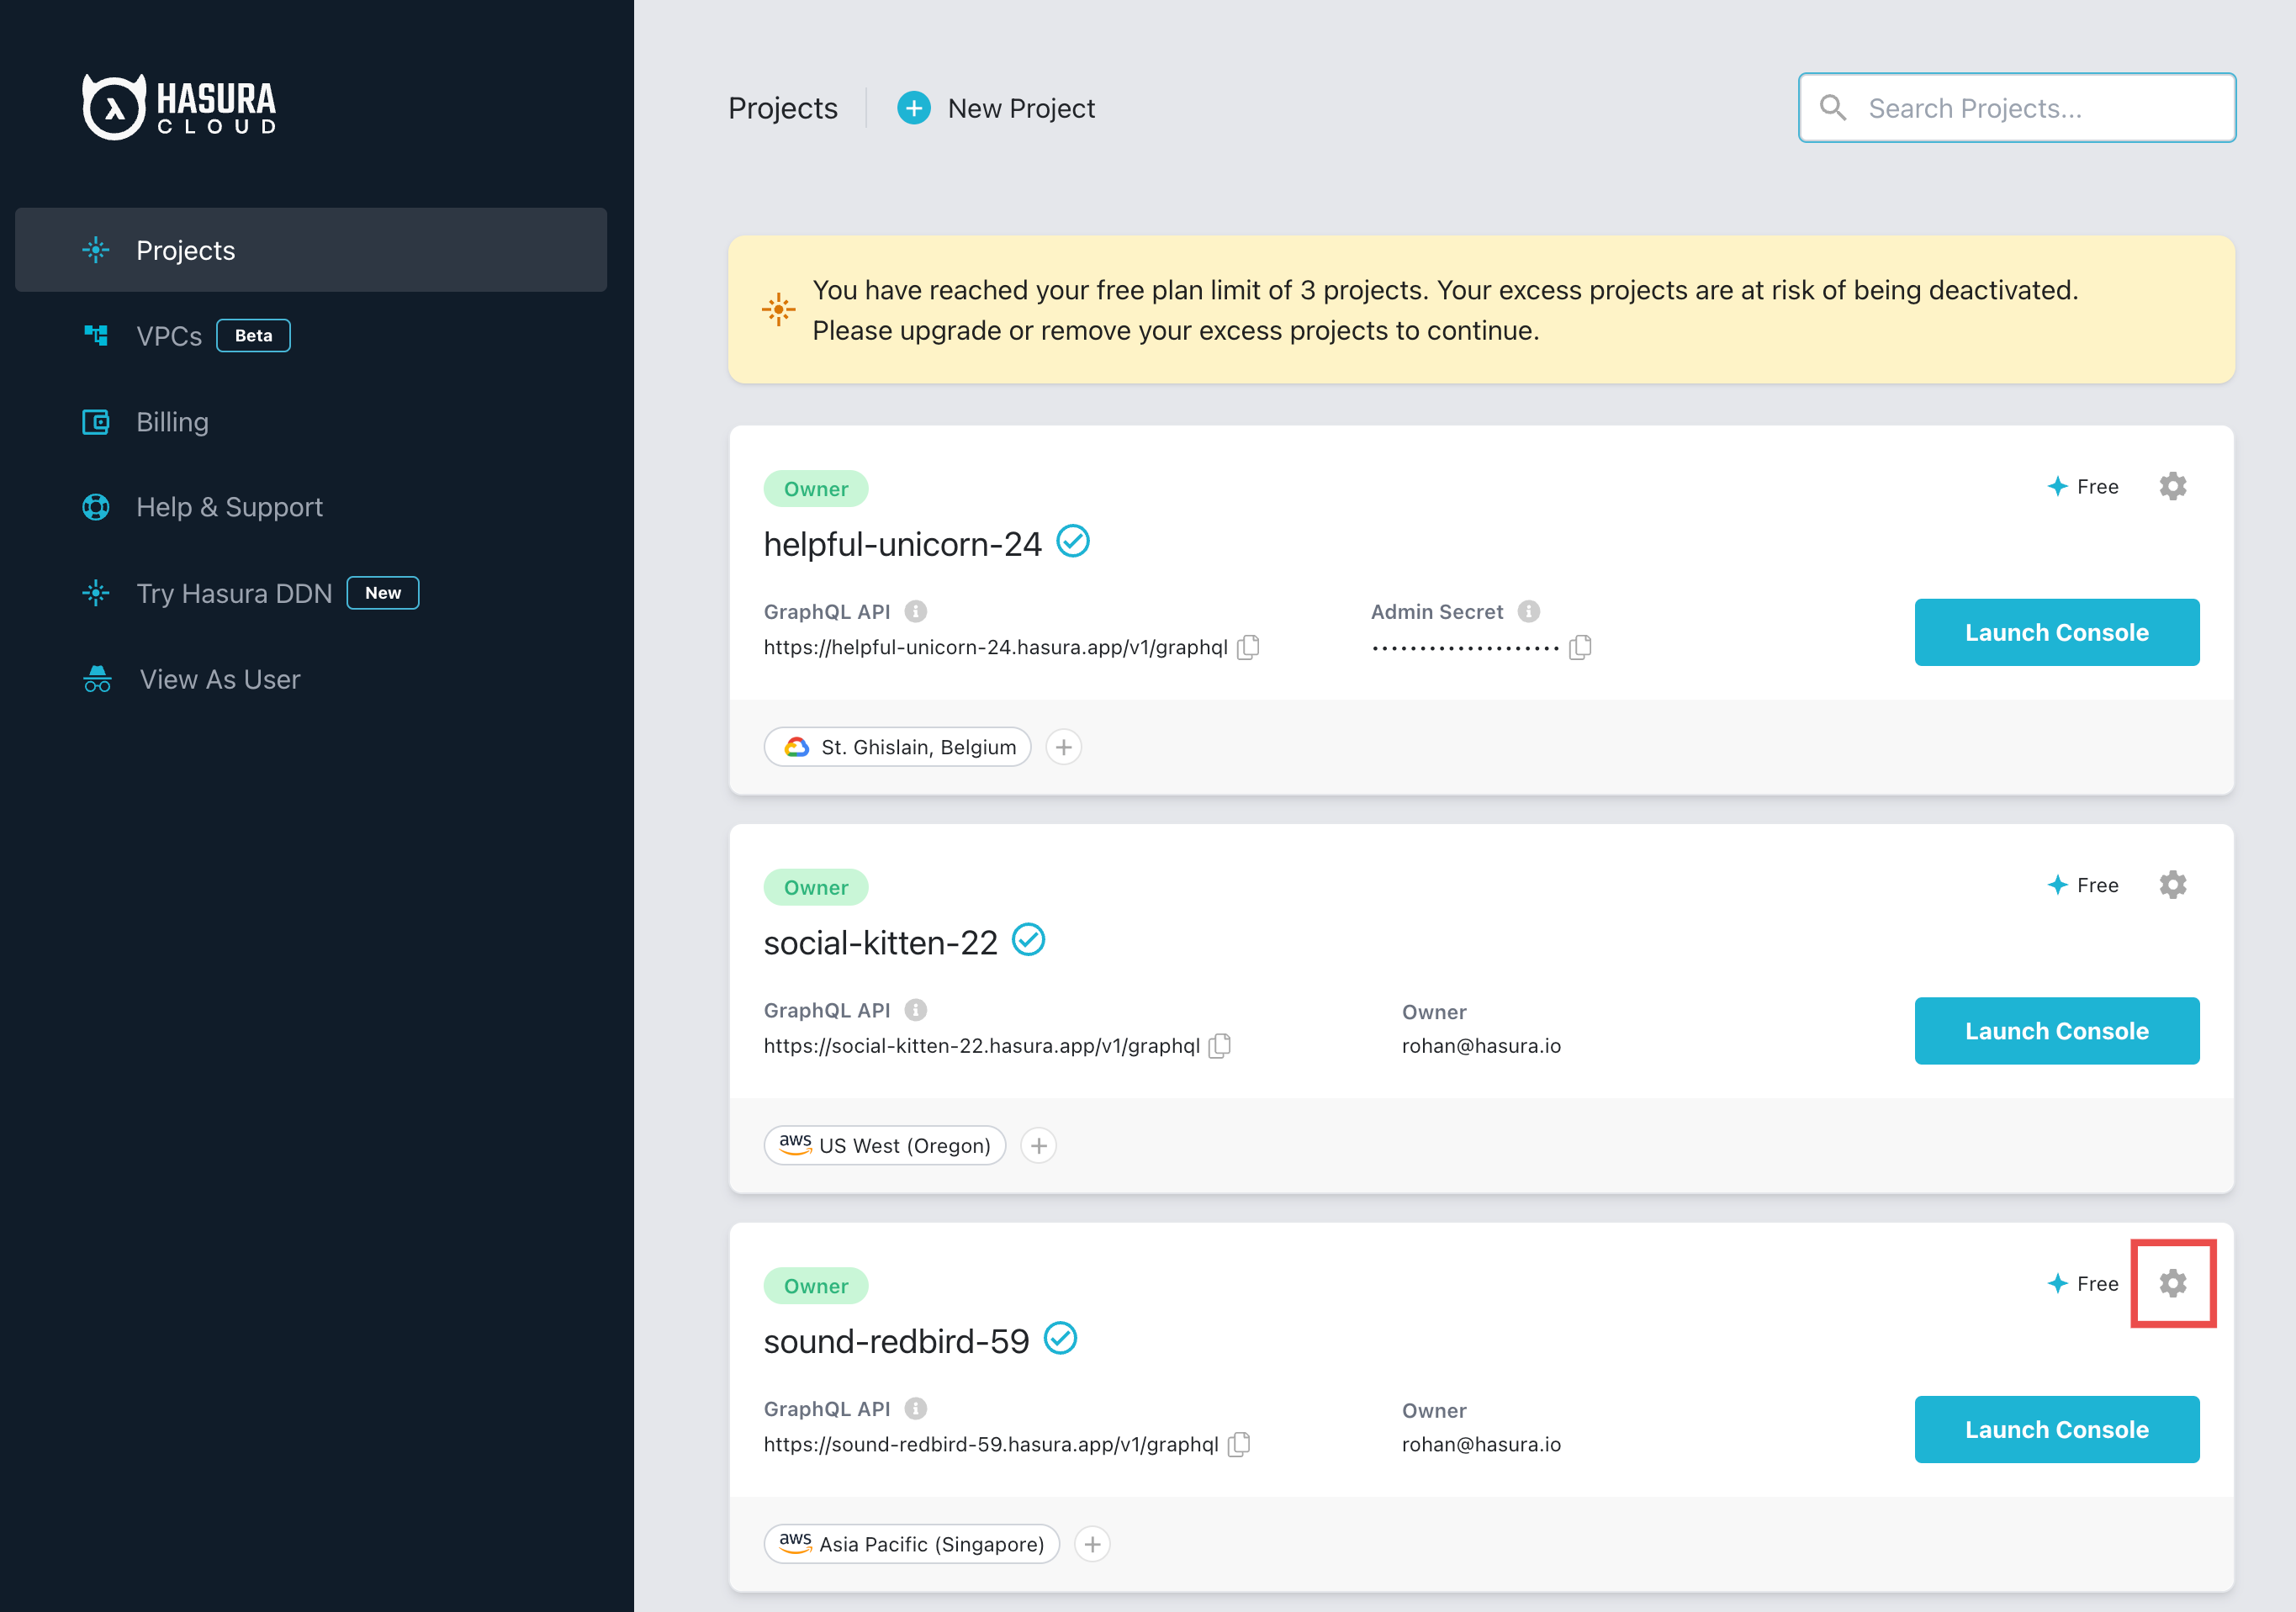2296x1612 pixels.
Task: Open the settings gear on sound-redbird-59
Action: coord(2174,1283)
